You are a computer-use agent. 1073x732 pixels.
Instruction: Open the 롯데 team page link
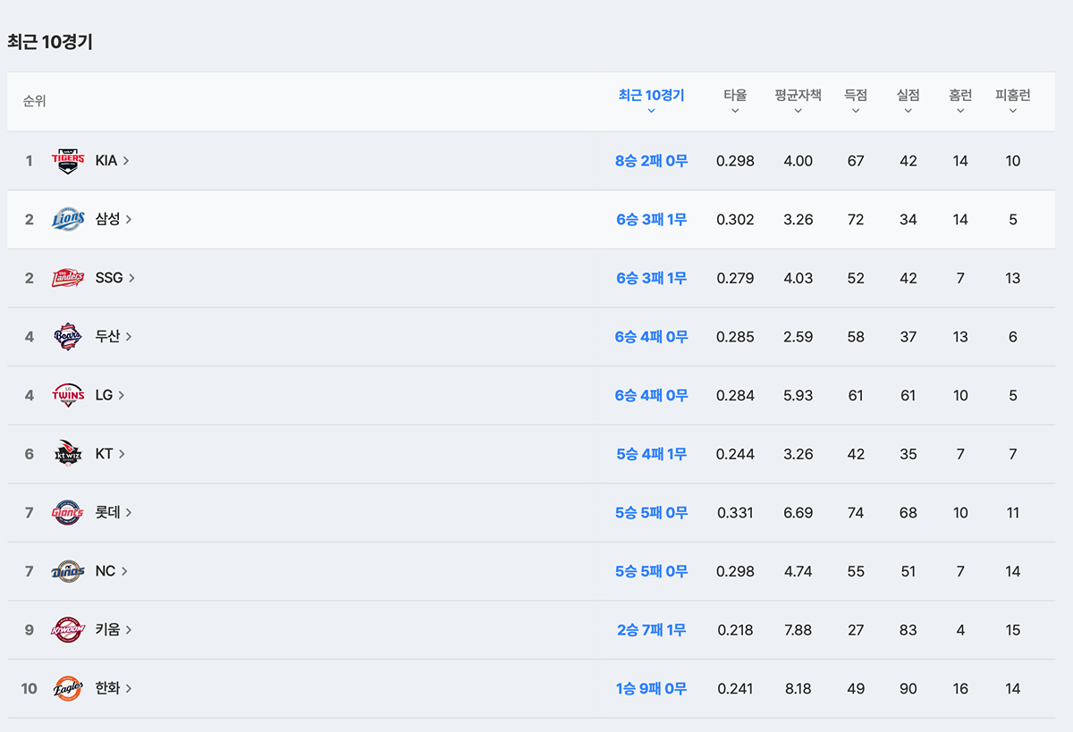tap(114, 512)
